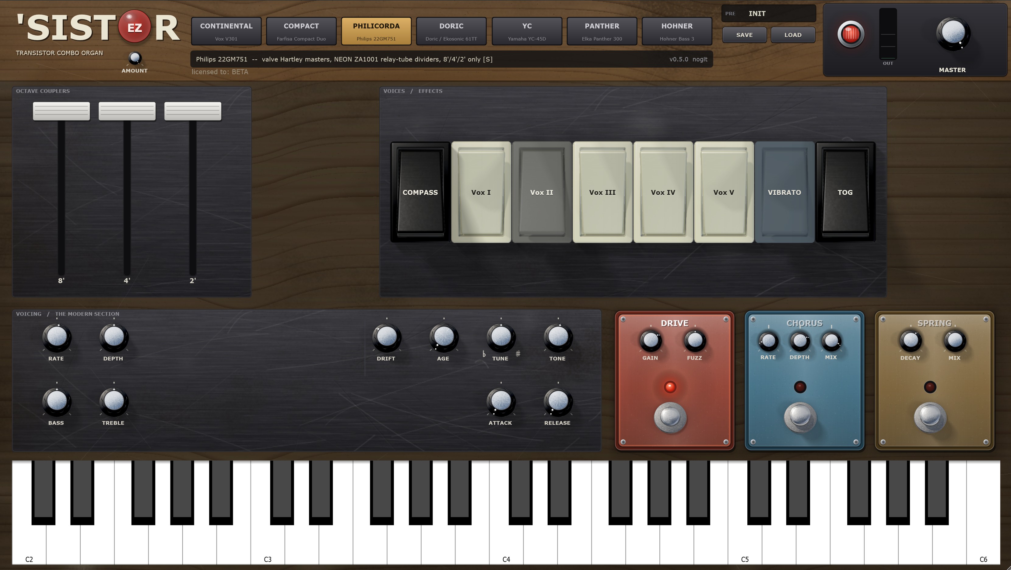Stomp the CHORUS pedal footswitch
Screen dimensions: 1011x570
pos(800,417)
